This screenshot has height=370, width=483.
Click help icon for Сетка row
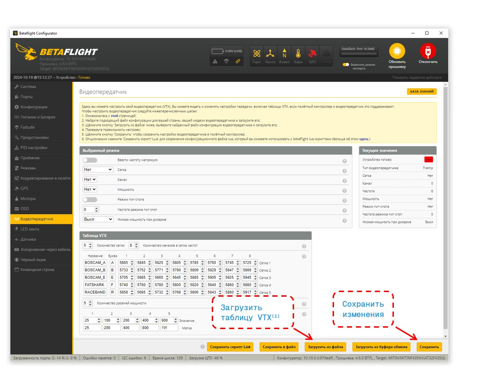click(x=344, y=171)
